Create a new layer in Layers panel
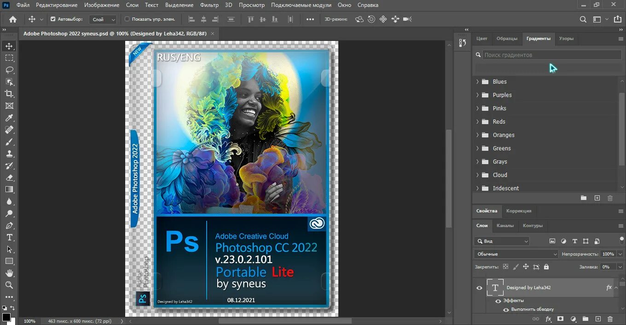Screen dimensions: 626x325 pos(598,319)
